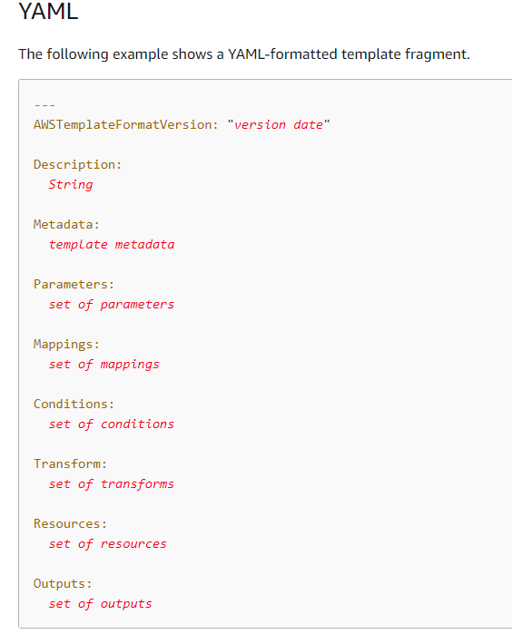Click the Mappings key
Viewport: 512px width, 634px height.
(x=66, y=344)
